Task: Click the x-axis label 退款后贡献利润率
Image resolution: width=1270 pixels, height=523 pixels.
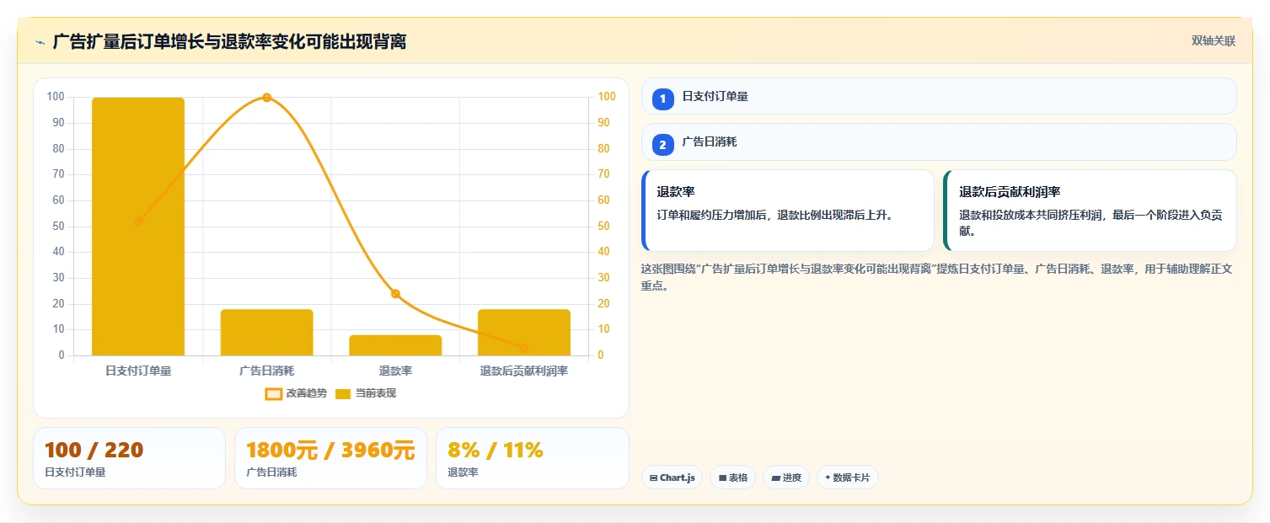Action: tap(524, 371)
